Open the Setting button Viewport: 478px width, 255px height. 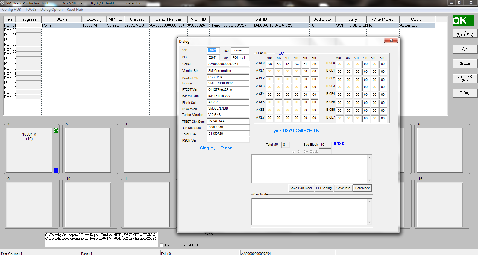[465, 63]
